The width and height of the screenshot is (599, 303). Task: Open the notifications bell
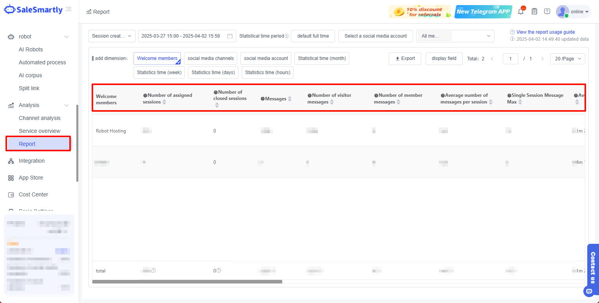(x=521, y=11)
